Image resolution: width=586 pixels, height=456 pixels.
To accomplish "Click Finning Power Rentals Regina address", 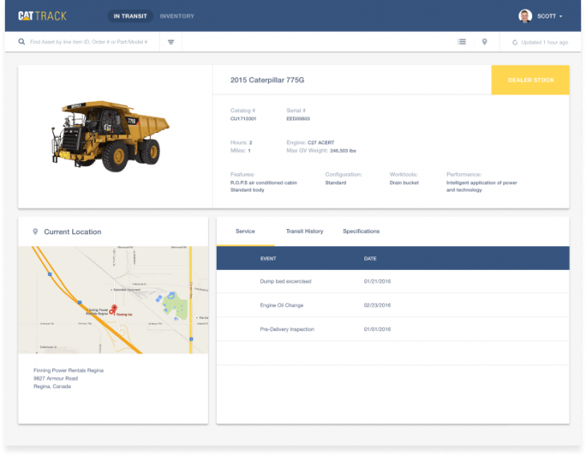I will 68,370.
